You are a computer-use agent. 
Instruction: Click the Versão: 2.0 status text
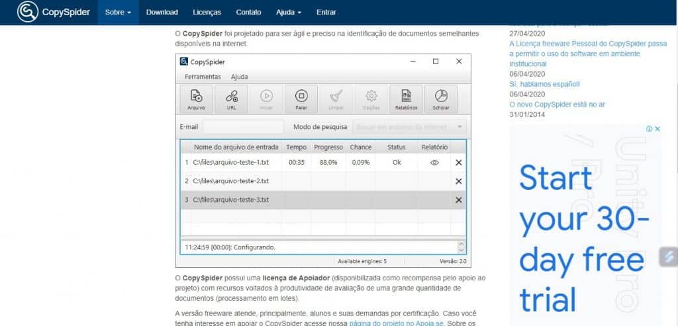click(453, 261)
